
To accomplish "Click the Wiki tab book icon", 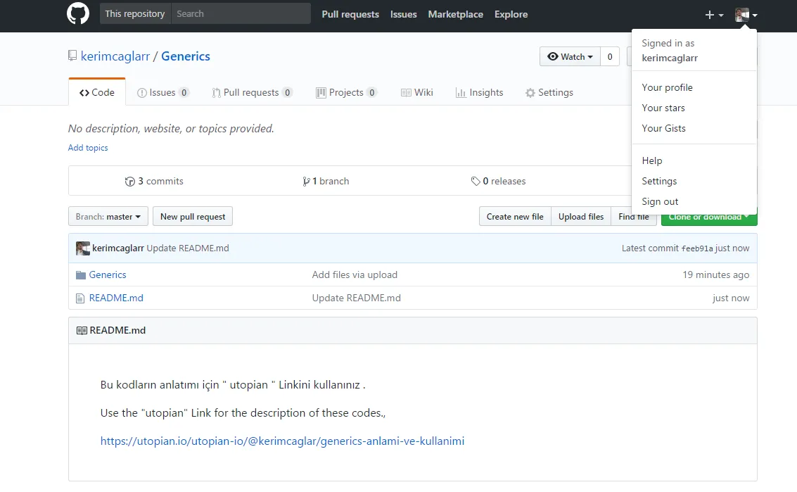I will [406, 93].
